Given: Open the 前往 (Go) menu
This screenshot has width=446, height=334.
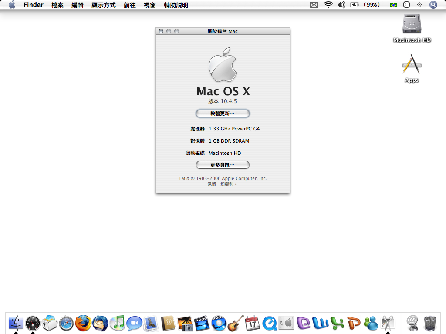Looking at the screenshot, I should [130, 5].
